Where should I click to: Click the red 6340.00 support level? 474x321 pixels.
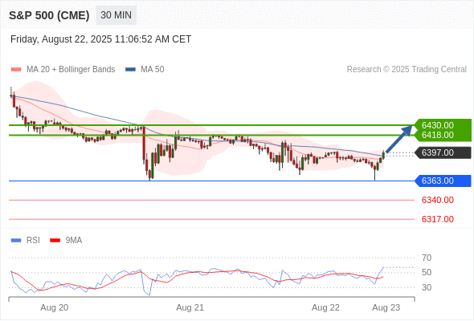437,200
